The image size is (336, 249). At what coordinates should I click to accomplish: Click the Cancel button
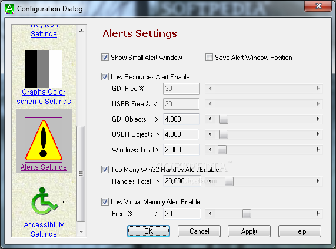point(199,231)
